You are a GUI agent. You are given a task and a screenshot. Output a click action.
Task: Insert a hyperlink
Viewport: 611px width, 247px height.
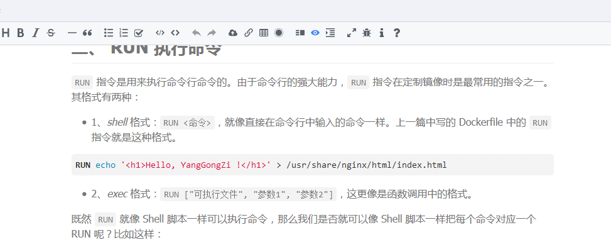[x=248, y=33]
